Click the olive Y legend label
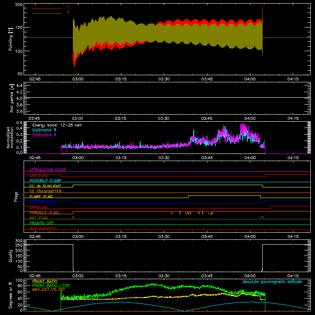 coord(68,12)
